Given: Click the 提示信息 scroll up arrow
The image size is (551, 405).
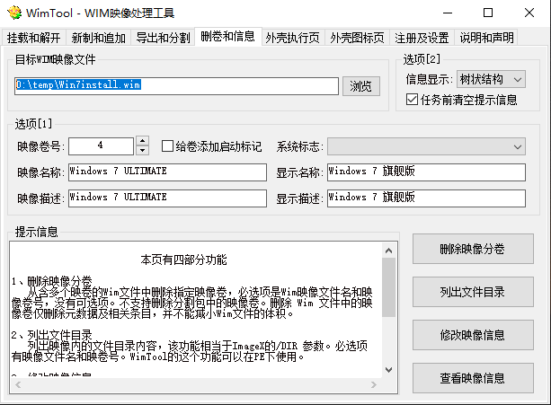Looking at the screenshot, I should (x=388, y=251).
